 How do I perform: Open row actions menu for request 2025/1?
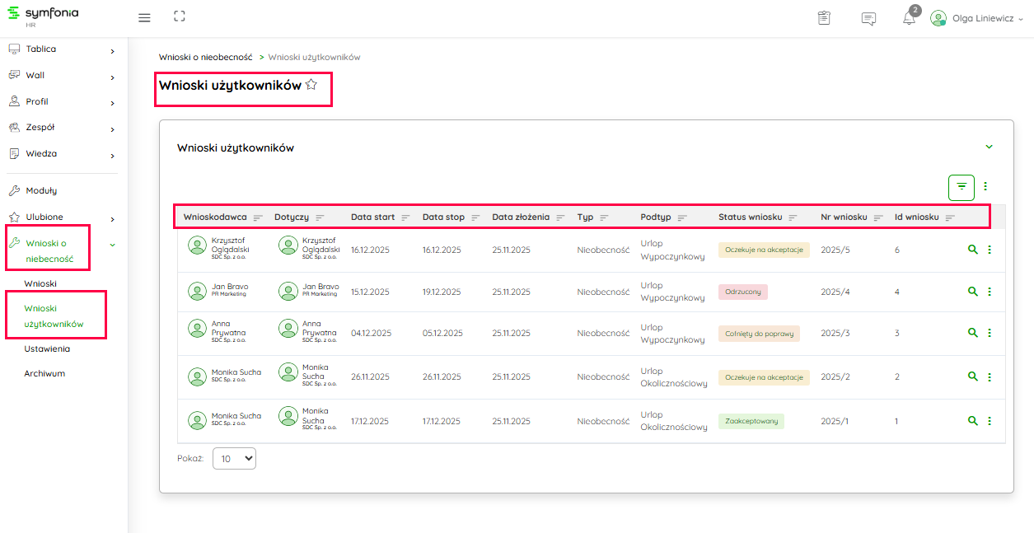pos(990,421)
